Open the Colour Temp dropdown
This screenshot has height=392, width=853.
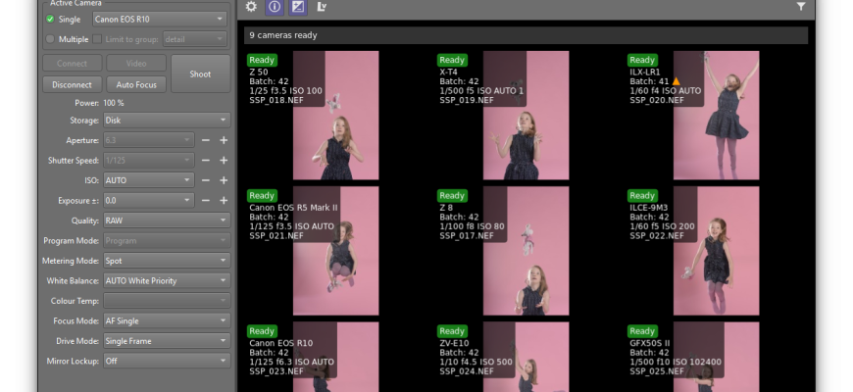click(167, 301)
